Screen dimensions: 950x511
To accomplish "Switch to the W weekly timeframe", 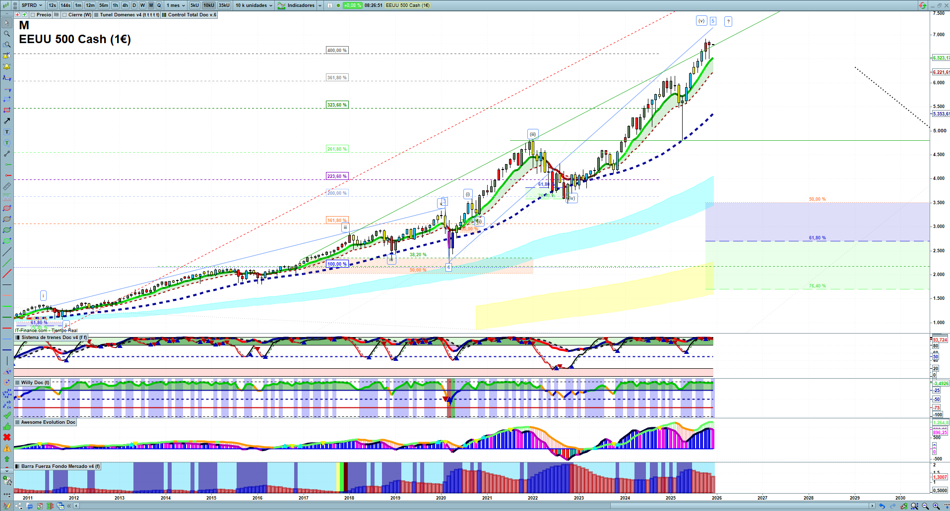I will pyautogui.click(x=142, y=5).
